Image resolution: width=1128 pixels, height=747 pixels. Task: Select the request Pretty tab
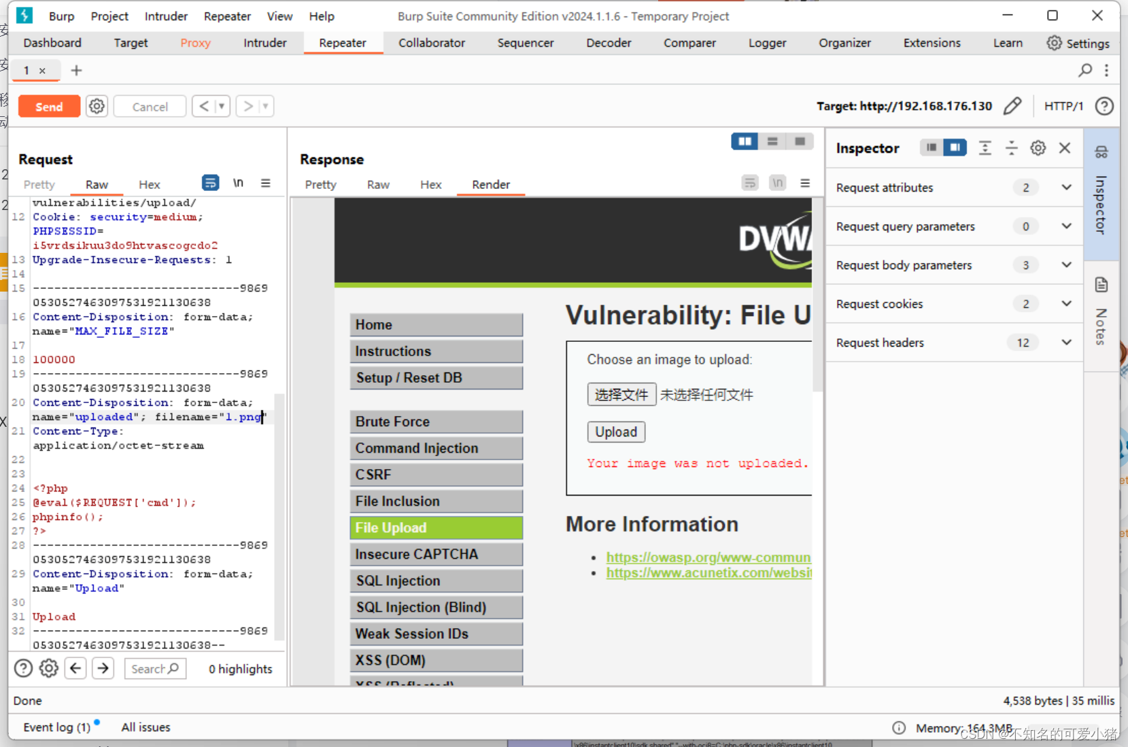[x=39, y=184]
